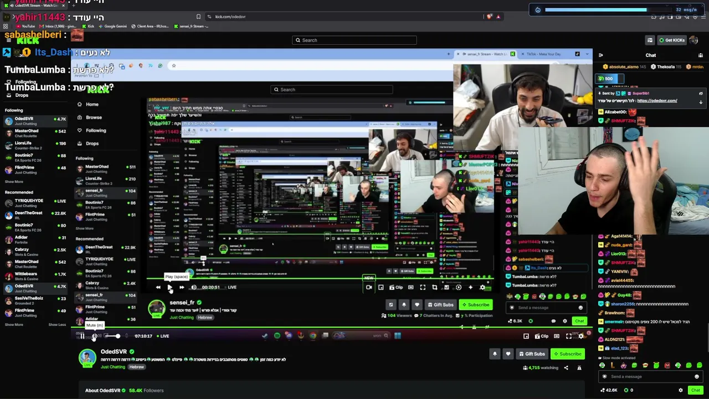Bookmark this page icon in address bar

198,17
